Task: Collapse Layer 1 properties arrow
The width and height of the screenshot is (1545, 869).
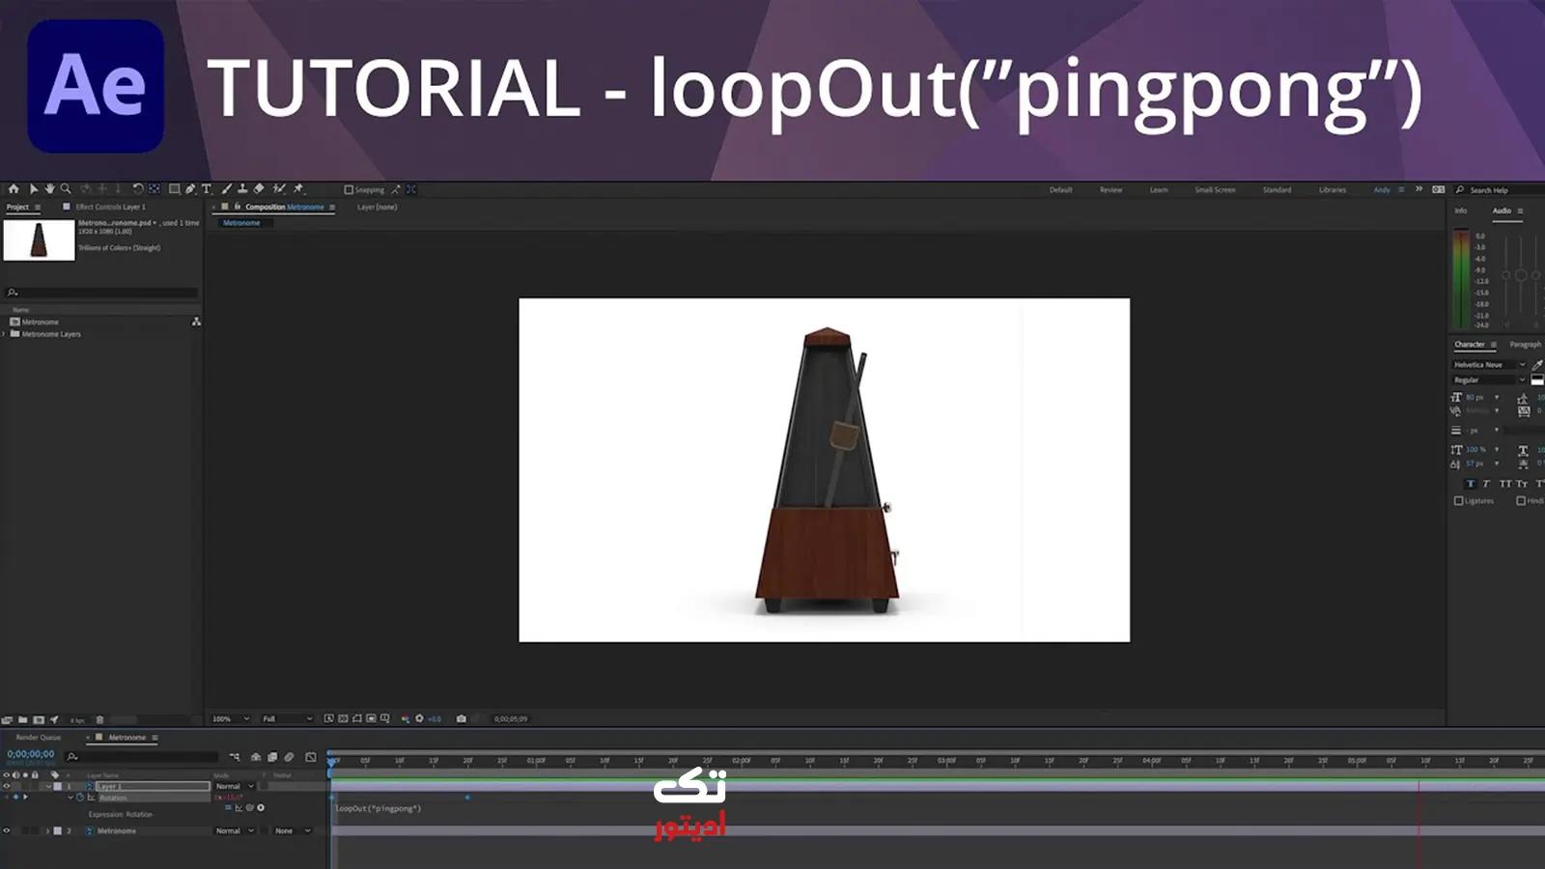Action: pyautogui.click(x=48, y=786)
